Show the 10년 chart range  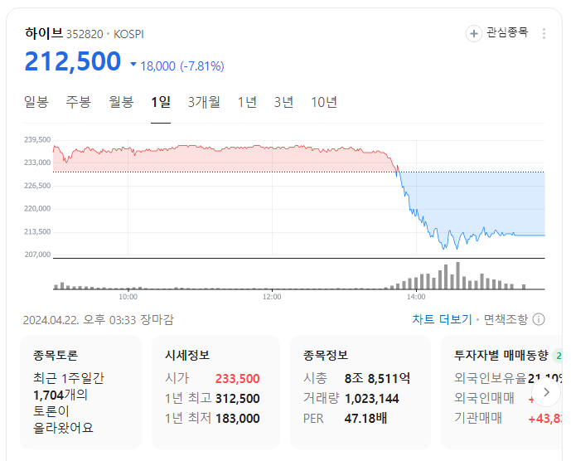click(x=324, y=102)
